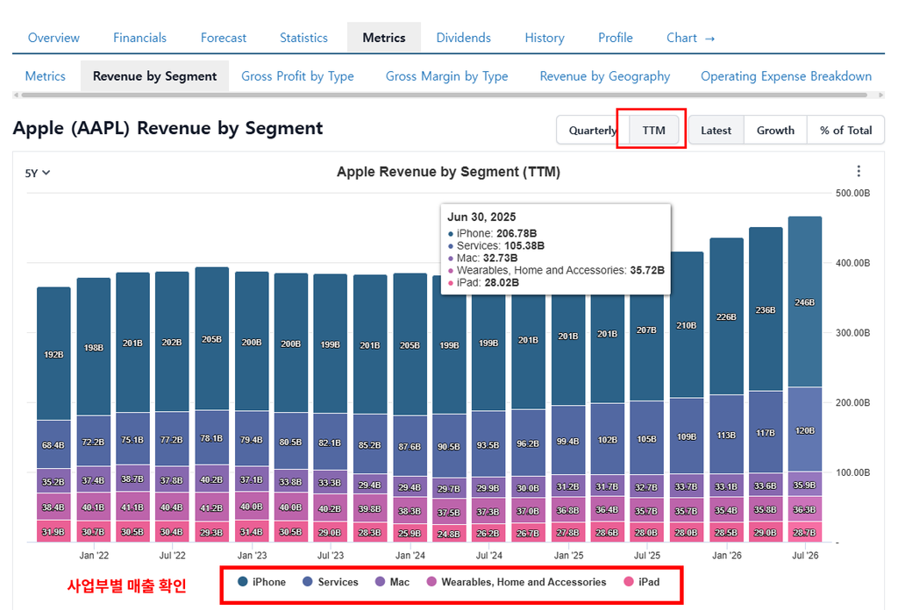Click the Apple (AAPL) Revenue by Segment heading
This screenshot has height=610, width=898.
coord(167,128)
